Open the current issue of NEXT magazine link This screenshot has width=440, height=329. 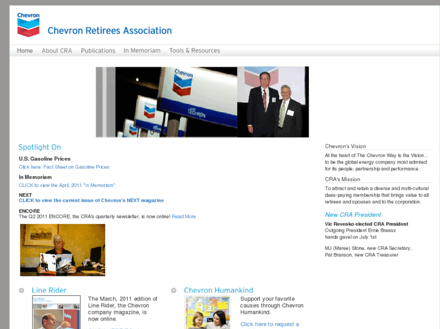(91, 200)
